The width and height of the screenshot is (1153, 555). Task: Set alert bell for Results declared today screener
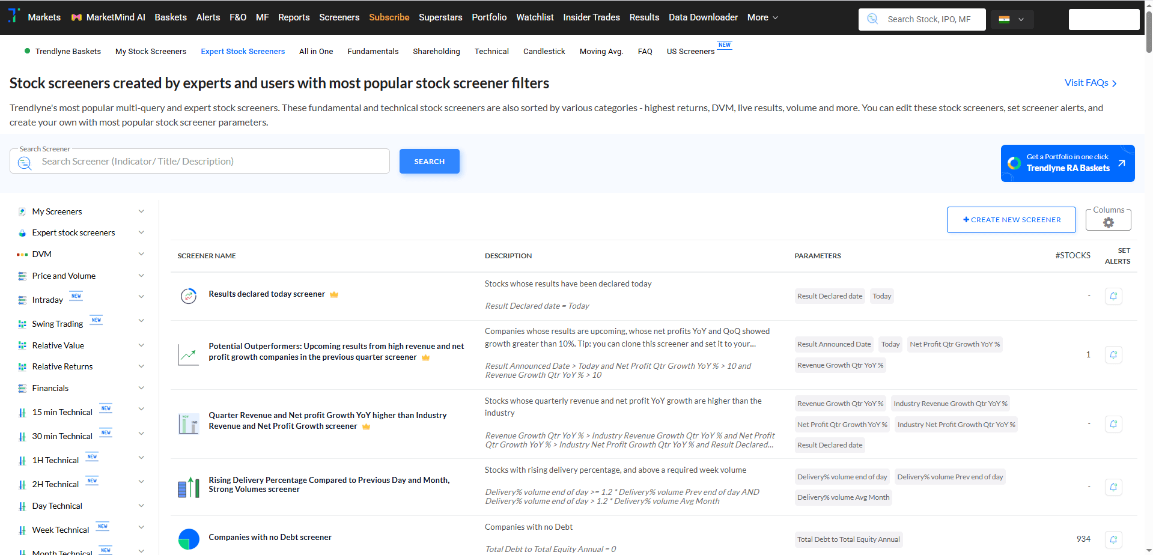tap(1113, 296)
